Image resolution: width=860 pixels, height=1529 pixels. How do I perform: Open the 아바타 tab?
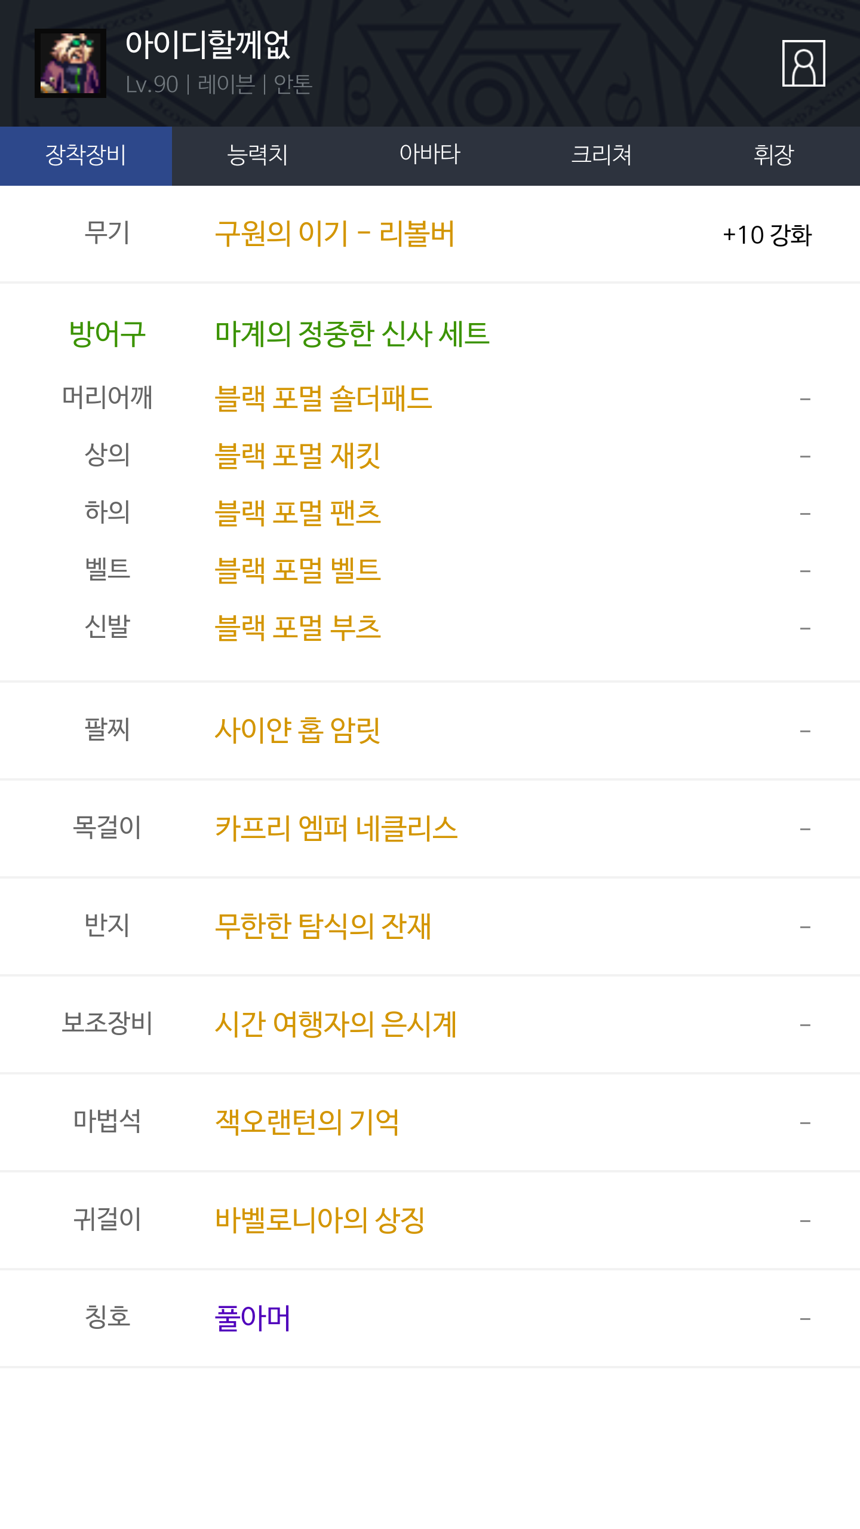(429, 155)
